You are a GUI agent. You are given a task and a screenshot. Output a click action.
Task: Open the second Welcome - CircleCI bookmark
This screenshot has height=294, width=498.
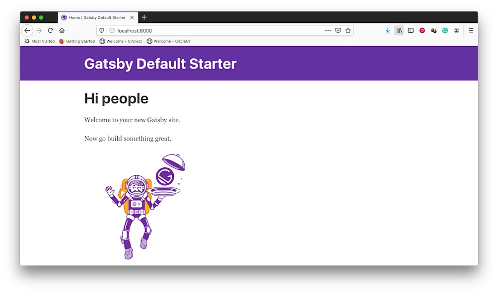click(x=168, y=41)
